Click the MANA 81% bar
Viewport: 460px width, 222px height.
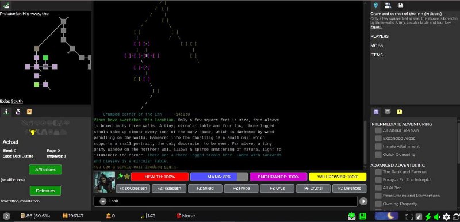(219, 177)
